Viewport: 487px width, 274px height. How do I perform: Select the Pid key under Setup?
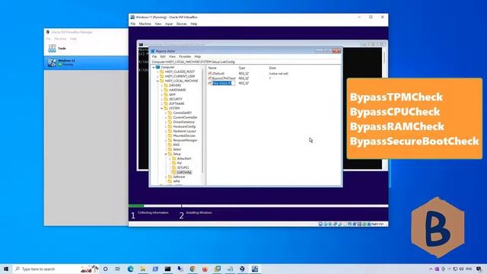180,163
